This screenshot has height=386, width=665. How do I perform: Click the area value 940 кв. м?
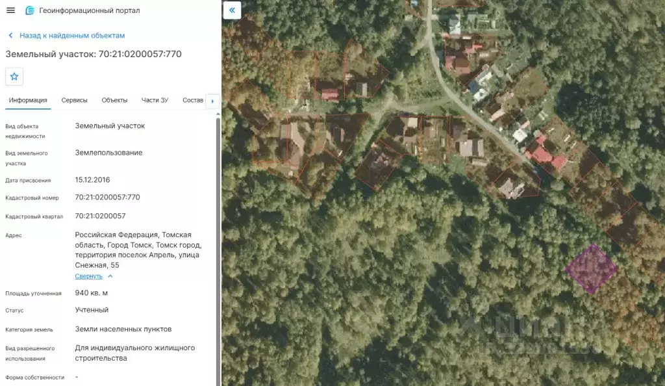pyautogui.click(x=91, y=293)
